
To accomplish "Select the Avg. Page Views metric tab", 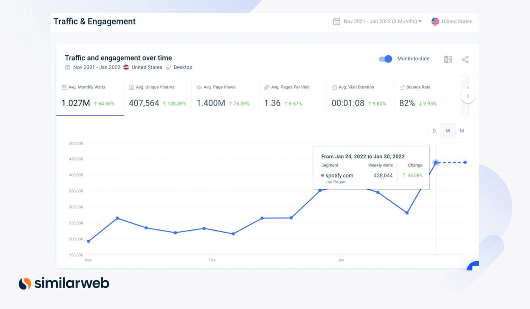I will click(225, 96).
